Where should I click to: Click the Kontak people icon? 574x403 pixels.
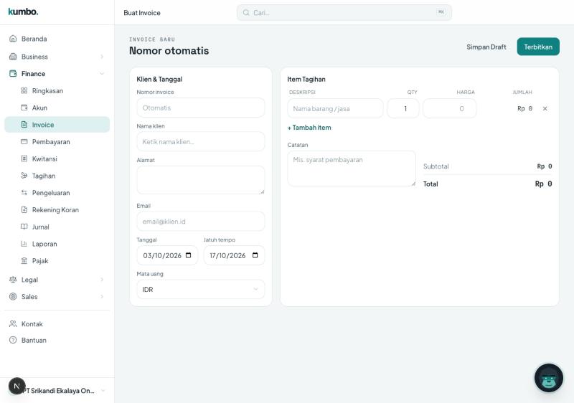pyautogui.click(x=13, y=323)
